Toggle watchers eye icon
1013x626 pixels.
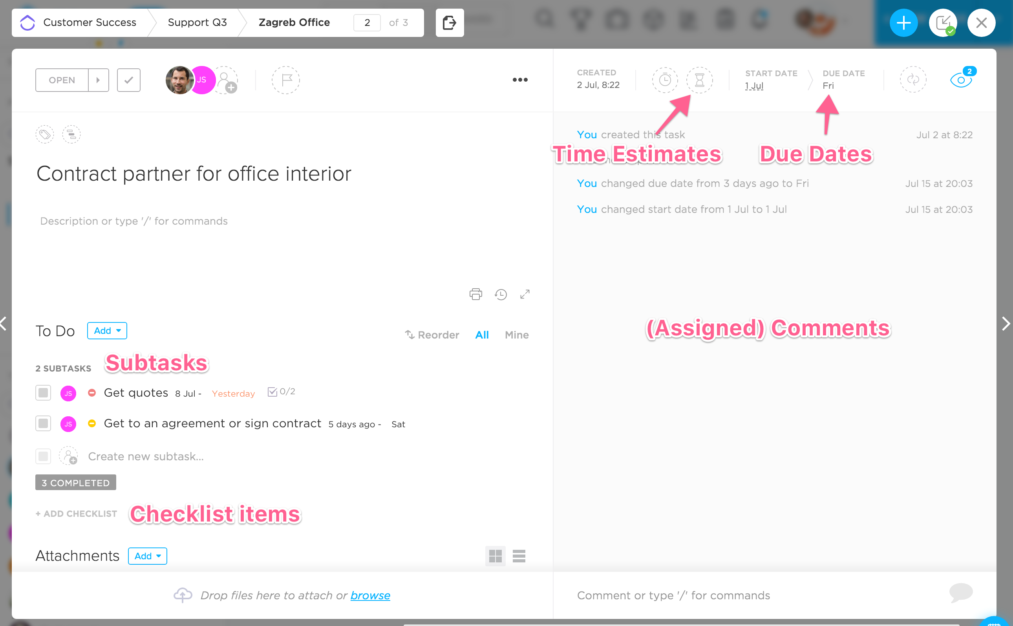pyautogui.click(x=960, y=79)
